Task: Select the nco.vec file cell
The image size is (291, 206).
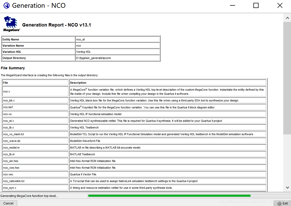Action: pos(35,174)
